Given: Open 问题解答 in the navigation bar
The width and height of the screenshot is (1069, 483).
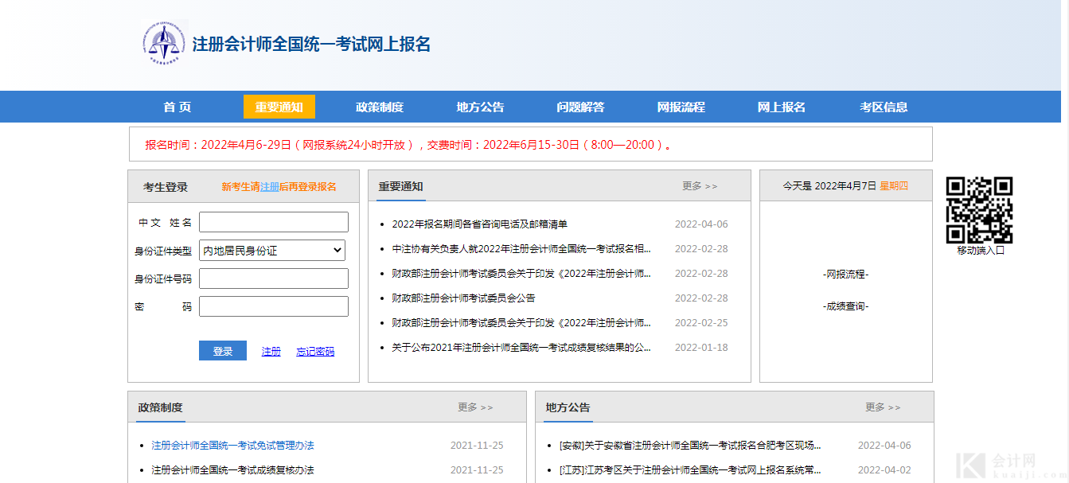Looking at the screenshot, I should (x=580, y=107).
